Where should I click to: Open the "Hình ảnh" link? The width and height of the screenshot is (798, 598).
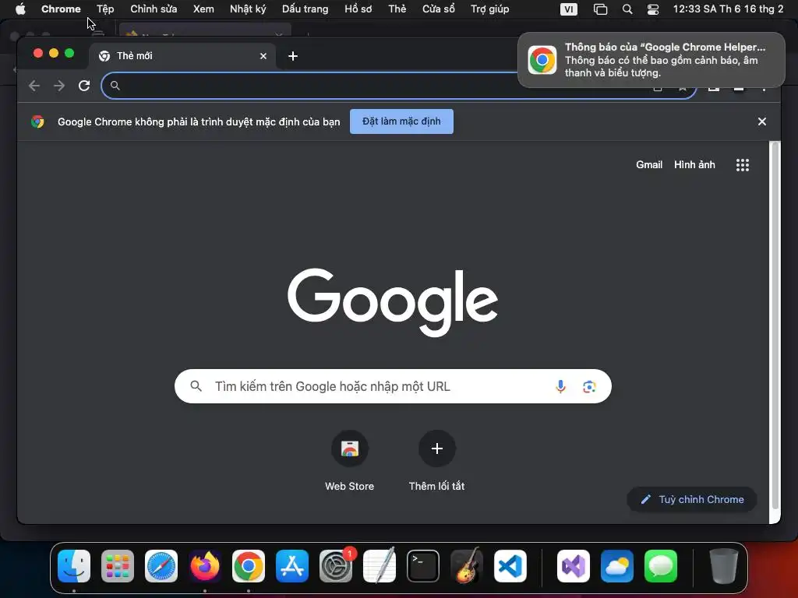(694, 165)
